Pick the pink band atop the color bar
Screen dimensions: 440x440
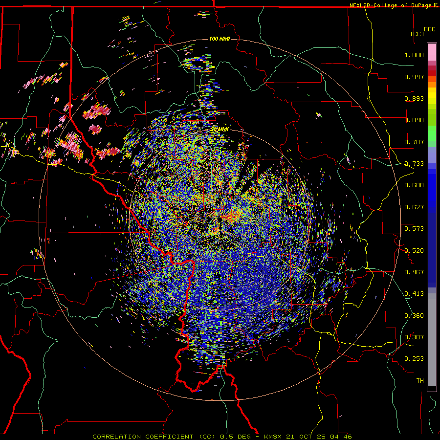(432, 52)
